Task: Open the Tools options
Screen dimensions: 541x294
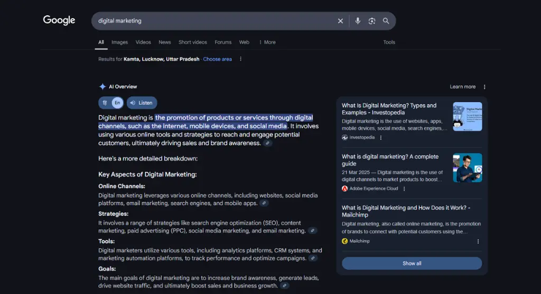Action: [389, 42]
